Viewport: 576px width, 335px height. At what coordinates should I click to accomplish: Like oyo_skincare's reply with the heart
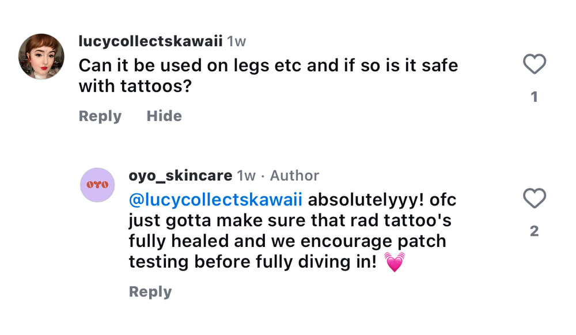[x=534, y=199]
